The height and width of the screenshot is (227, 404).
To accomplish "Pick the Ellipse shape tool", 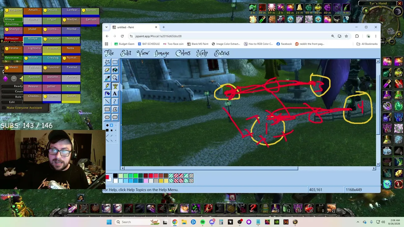I will coord(107,117).
